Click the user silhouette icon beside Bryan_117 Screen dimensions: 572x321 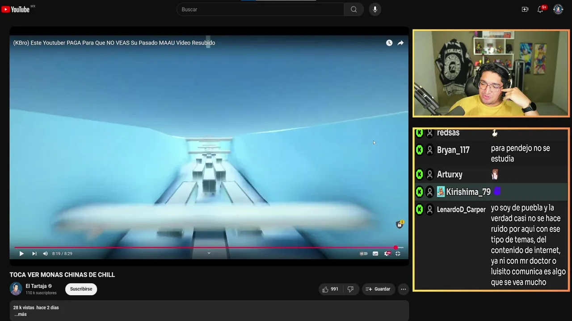429,150
